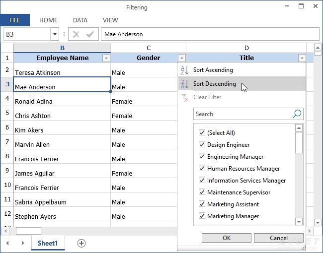
Task: Click the formula bar confirm checkmark icon
Action: tap(90, 34)
